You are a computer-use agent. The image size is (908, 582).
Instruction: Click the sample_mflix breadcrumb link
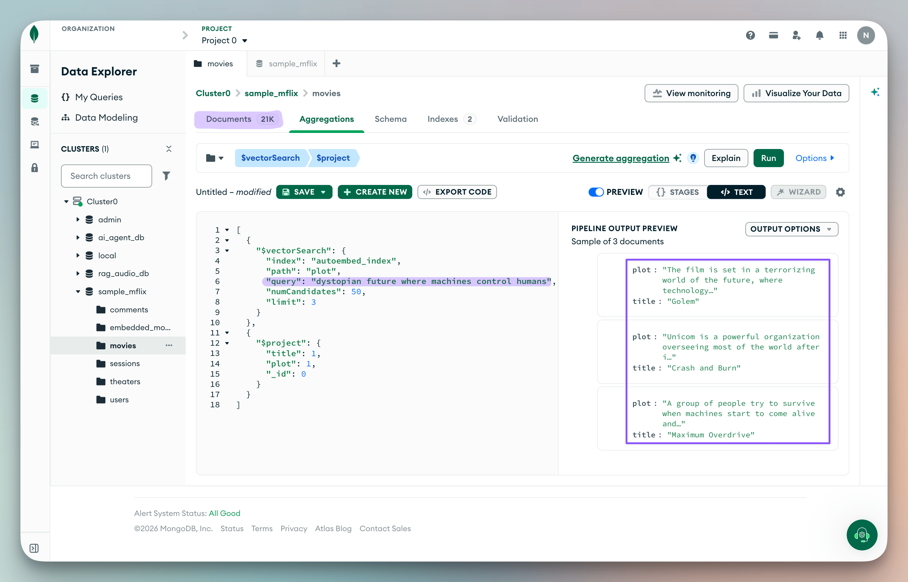click(x=271, y=93)
